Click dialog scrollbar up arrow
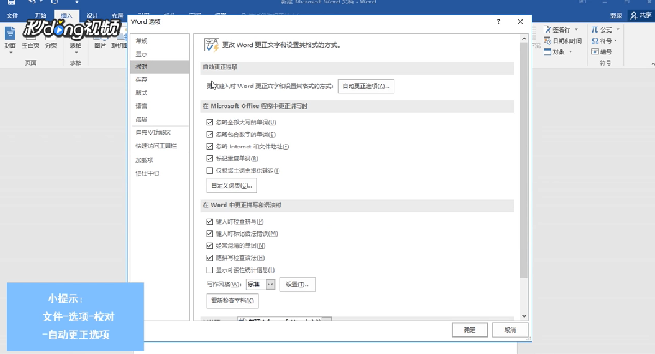The height and width of the screenshot is (354, 655). pyautogui.click(x=524, y=39)
